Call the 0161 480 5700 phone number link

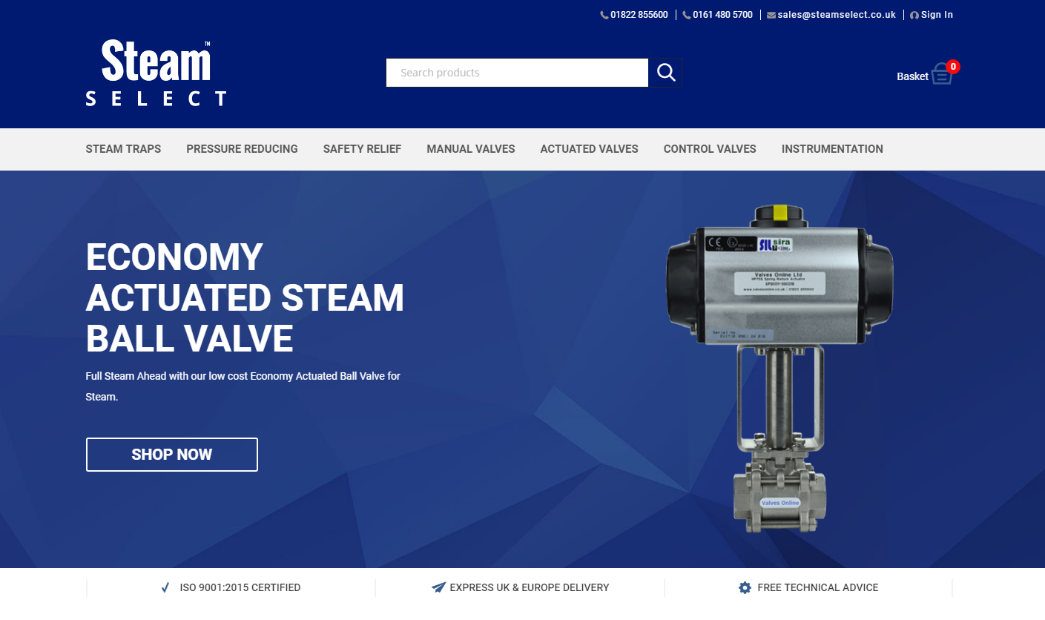722,15
